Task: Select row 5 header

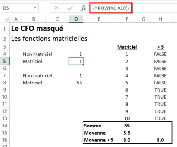Action: point(4,61)
